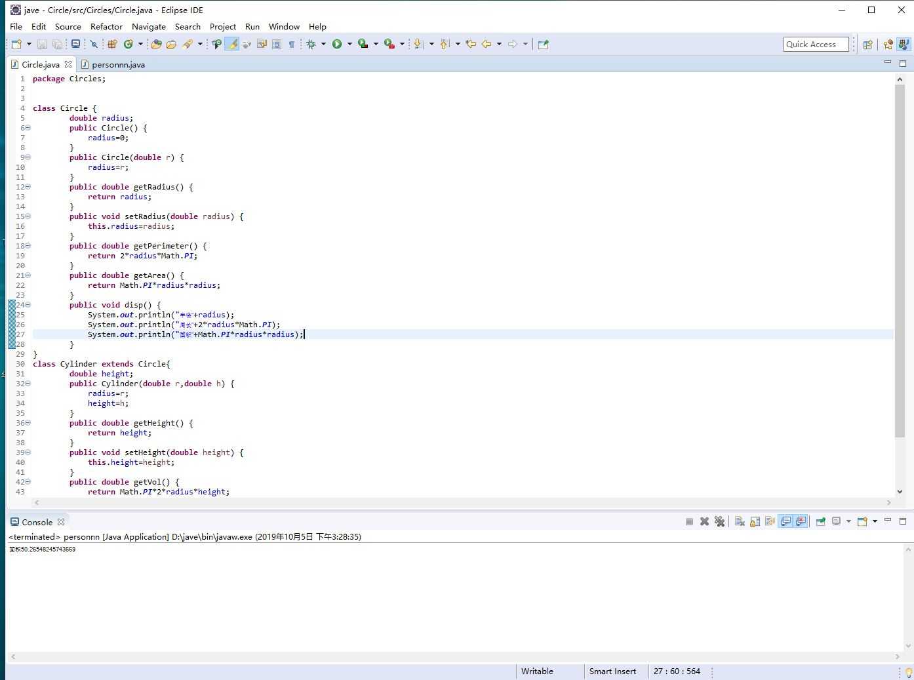
Task: Jump to Last Edit Location icon
Action: point(471,44)
